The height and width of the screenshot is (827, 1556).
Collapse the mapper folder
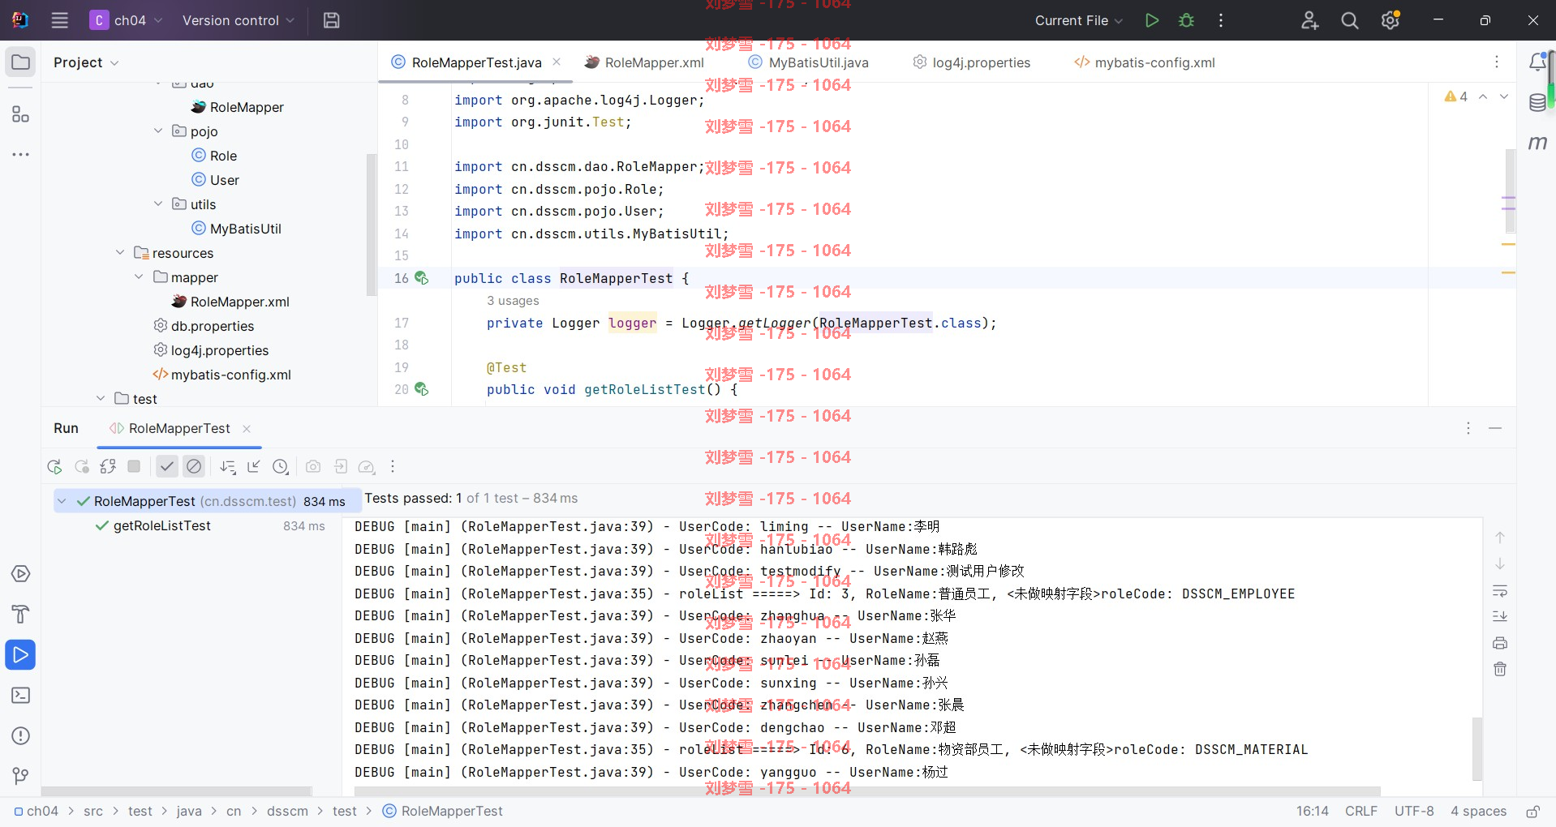coord(139,276)
